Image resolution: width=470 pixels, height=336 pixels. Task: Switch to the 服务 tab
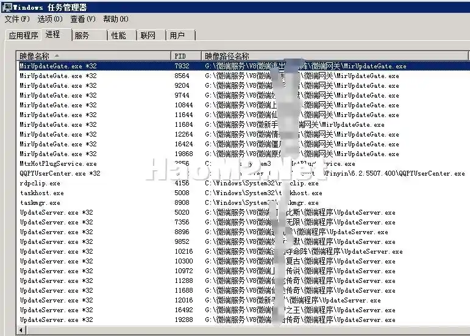click(x=90, y=35)
